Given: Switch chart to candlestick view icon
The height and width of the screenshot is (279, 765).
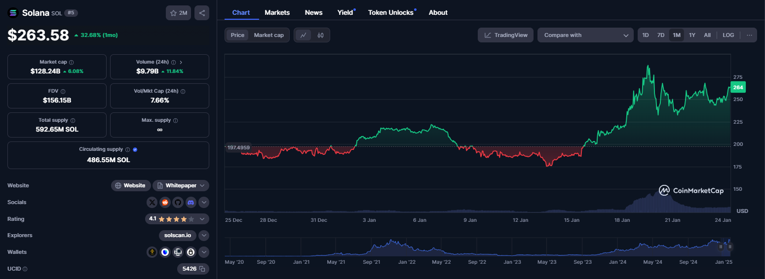Looking at the screenshot, I should click(320, 35).
